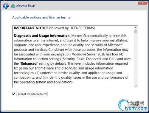Image resolution: width=149 pixels, height=113 pixels.
Task: Toggle the accept license terms checkbox
Action: [14, 94]
